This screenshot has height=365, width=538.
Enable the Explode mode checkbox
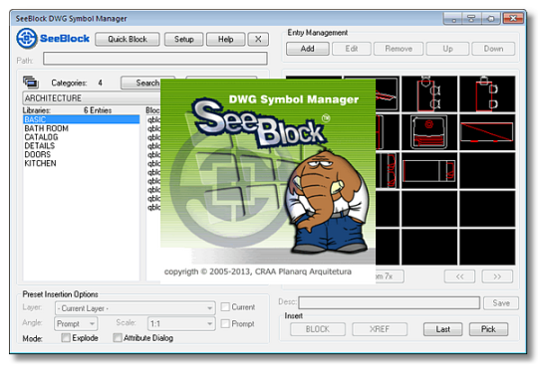(x=66, y=338)
